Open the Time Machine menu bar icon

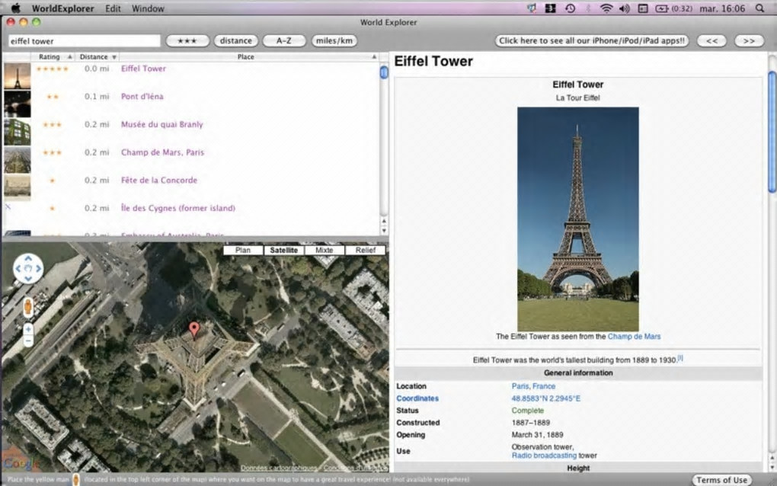[570, 8]
